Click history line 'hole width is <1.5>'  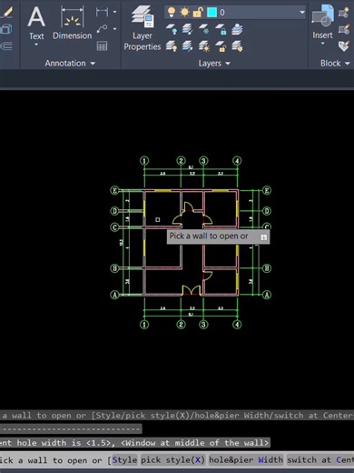[134, 443]
